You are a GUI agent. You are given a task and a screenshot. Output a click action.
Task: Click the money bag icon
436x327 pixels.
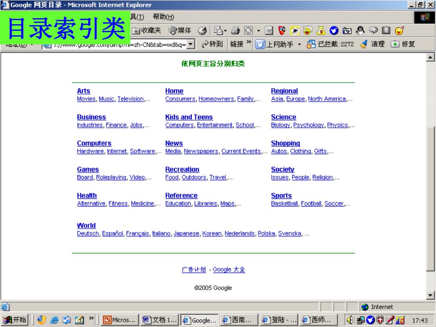(x=321, y=31)
